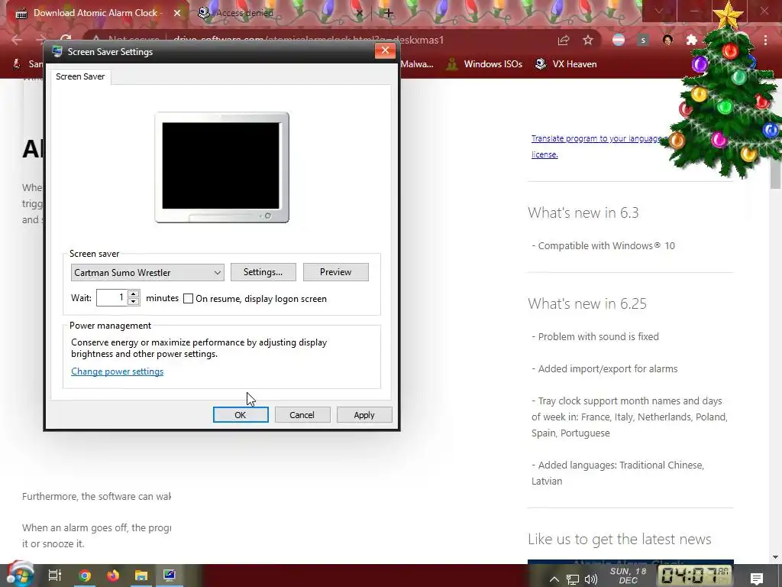Click the SUN, 18 DEC date display

(628, 576)
